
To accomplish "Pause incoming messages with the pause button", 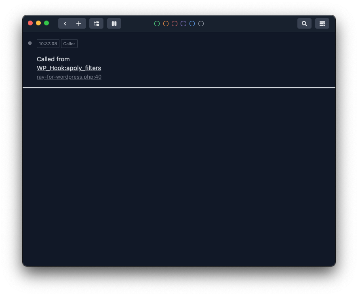I will 114,23.
